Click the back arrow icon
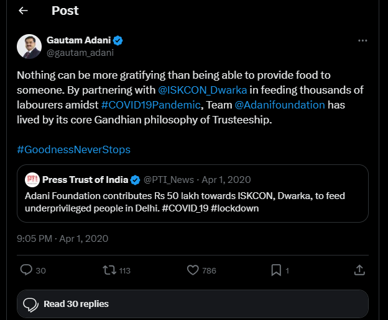Image resolution: width=388 pixels, height=320 pixels. click(23, 11)
